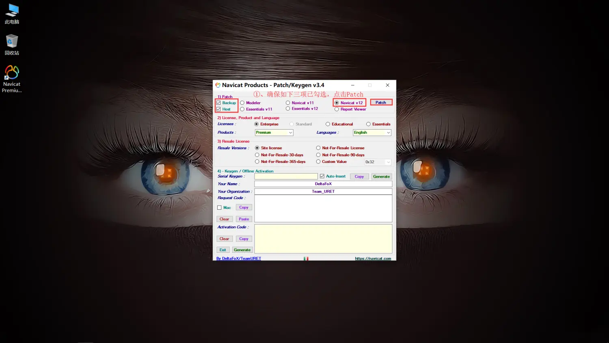The width and height of the screenshot is (609, 343).
Task: Select the Site license radio button
Action: tap(257, 148)
